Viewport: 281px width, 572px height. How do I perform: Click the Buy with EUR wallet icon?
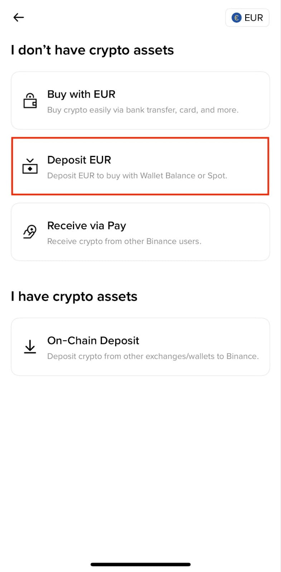(30, 100)
